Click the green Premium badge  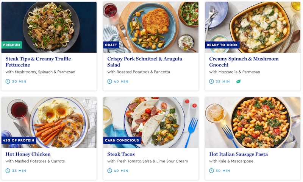[x=12, y=45]
